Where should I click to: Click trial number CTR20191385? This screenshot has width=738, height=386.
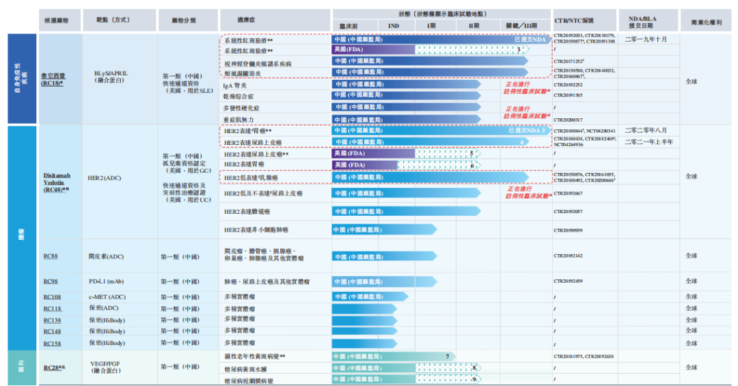568,96
